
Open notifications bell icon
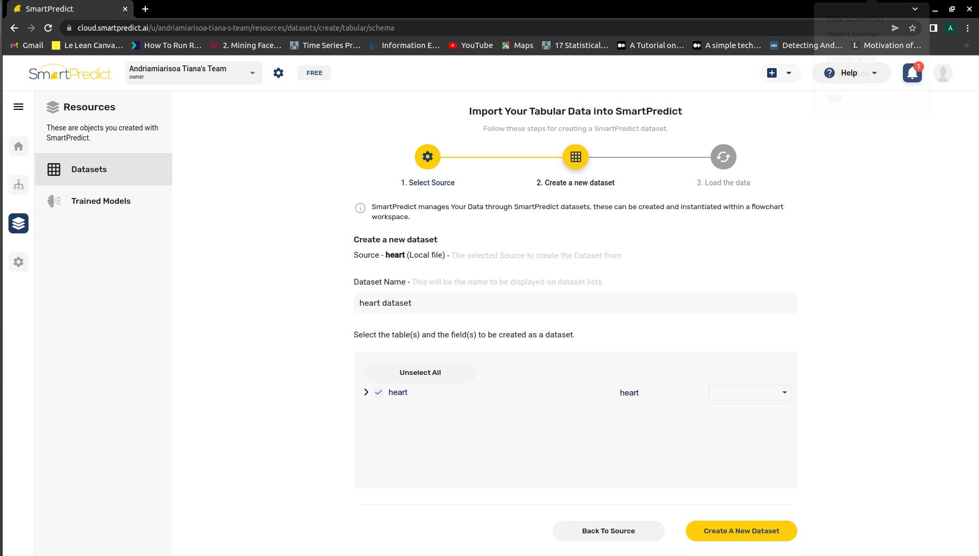[912, 73]
